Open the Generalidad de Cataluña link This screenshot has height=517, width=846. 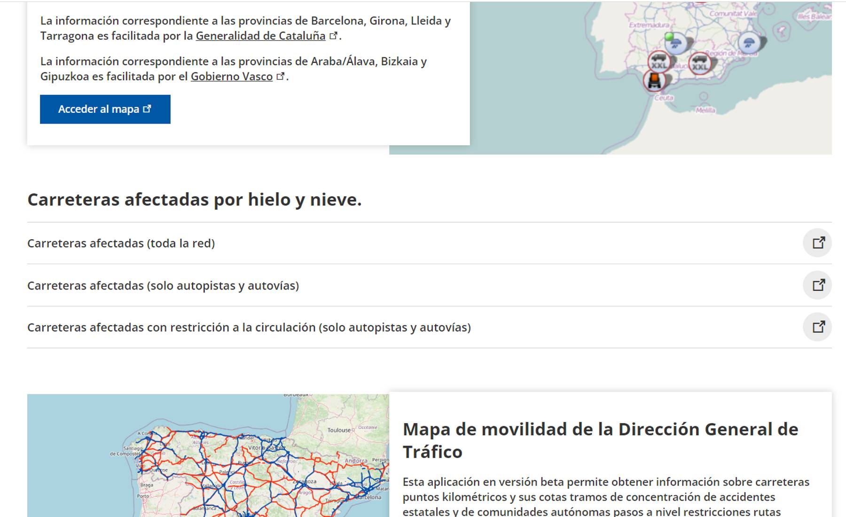point(260,36)
